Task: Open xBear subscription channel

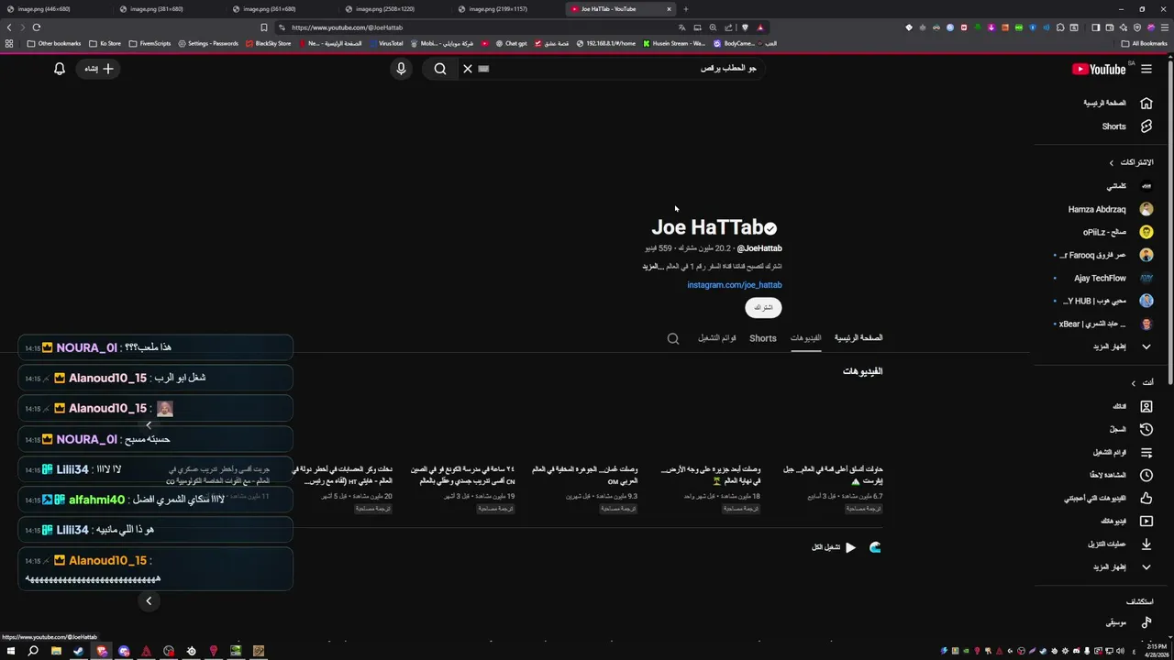Action: 1104,324
